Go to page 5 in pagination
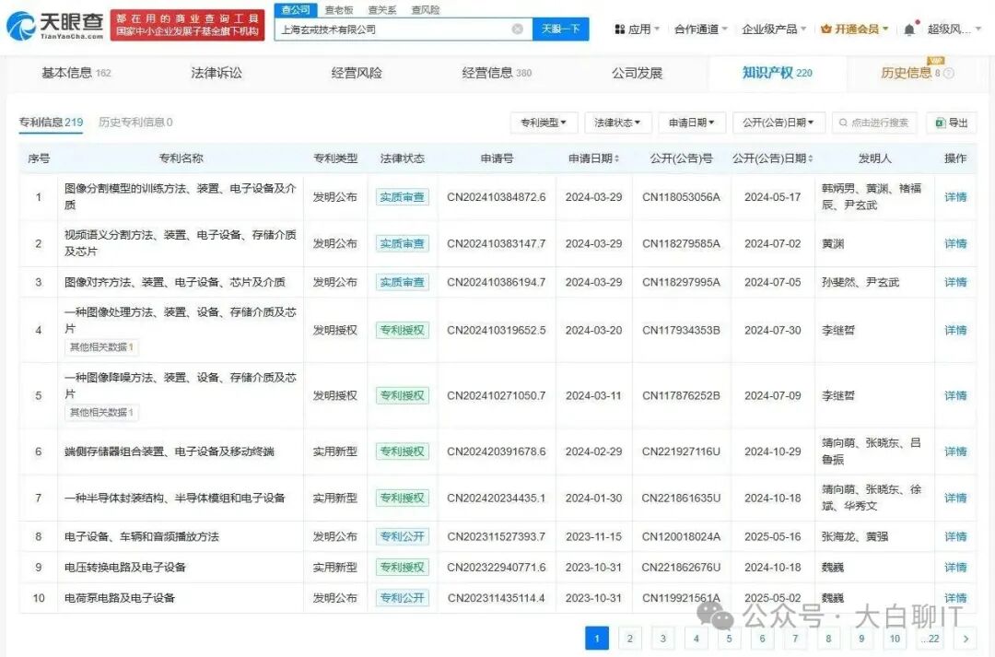The image size is (995, 657). (x=729, y=638)
